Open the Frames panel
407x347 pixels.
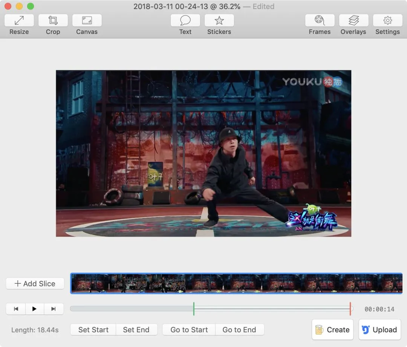(320, 20)
